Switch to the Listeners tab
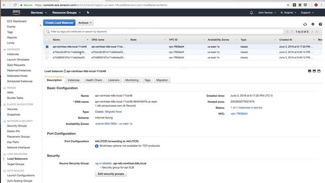Screen dimensions: 325x183 [114, 80]
